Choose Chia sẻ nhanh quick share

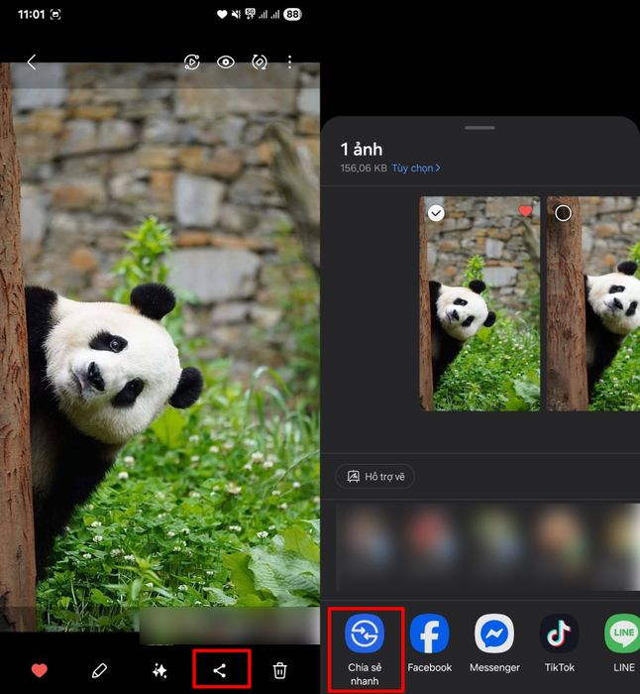(x=365, y=649)
